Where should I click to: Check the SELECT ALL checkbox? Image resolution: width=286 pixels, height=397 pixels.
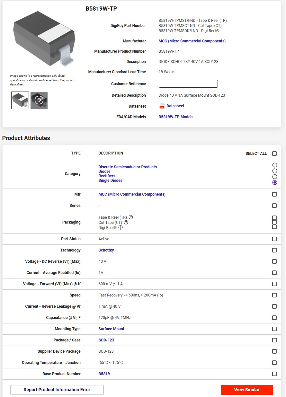274,153
